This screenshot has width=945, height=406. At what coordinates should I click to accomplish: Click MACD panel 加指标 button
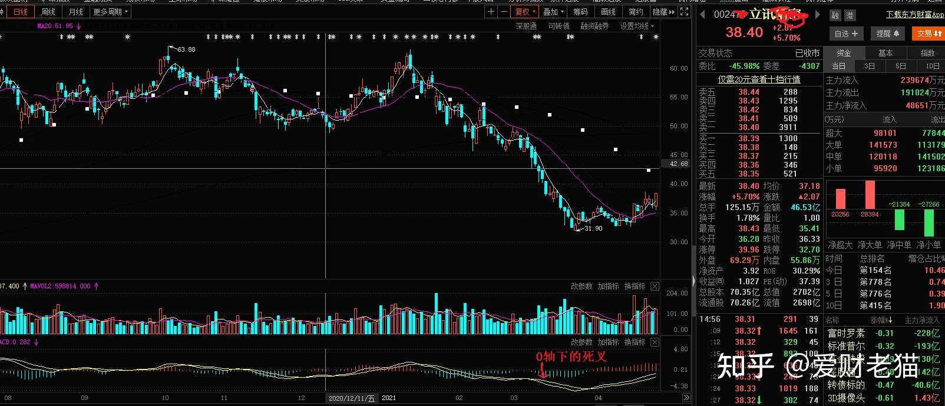coord(608,342)
